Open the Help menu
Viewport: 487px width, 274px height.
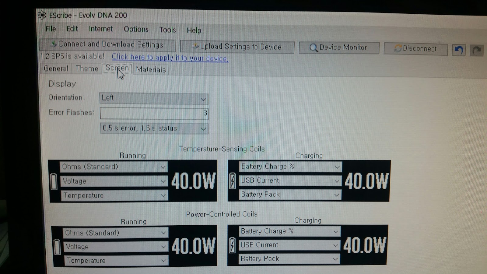[194, 30]
